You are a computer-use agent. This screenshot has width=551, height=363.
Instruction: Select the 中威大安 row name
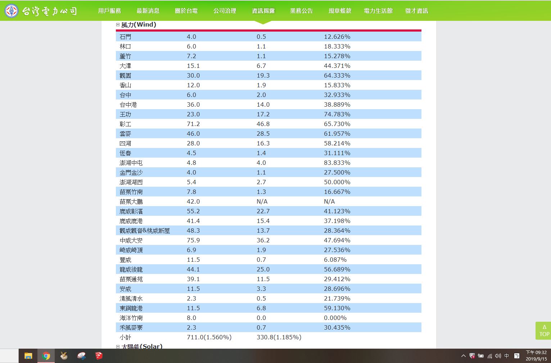coord(131,240)
